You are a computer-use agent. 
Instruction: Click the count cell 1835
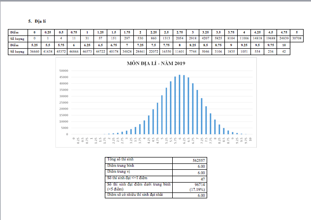pos(231,52)
